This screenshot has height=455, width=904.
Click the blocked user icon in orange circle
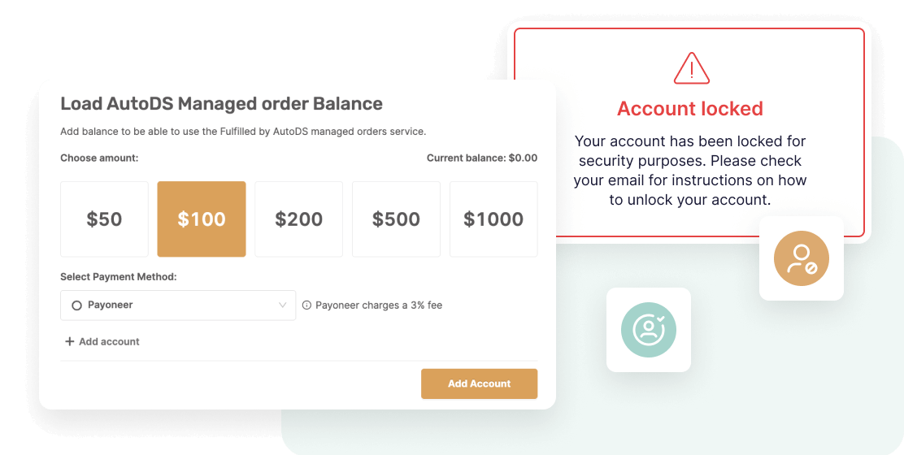pos(802,258)
